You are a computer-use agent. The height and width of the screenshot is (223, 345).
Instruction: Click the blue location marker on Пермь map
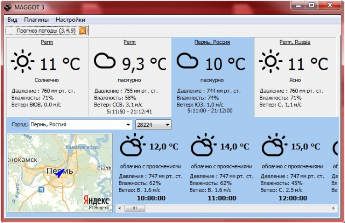(59, 173)
